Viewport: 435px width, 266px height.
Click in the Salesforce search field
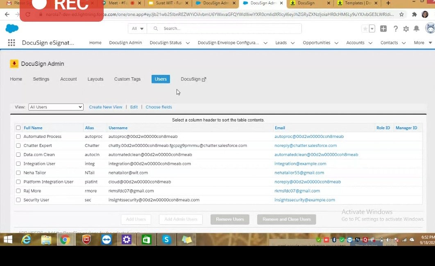click(x=224, y=29)
